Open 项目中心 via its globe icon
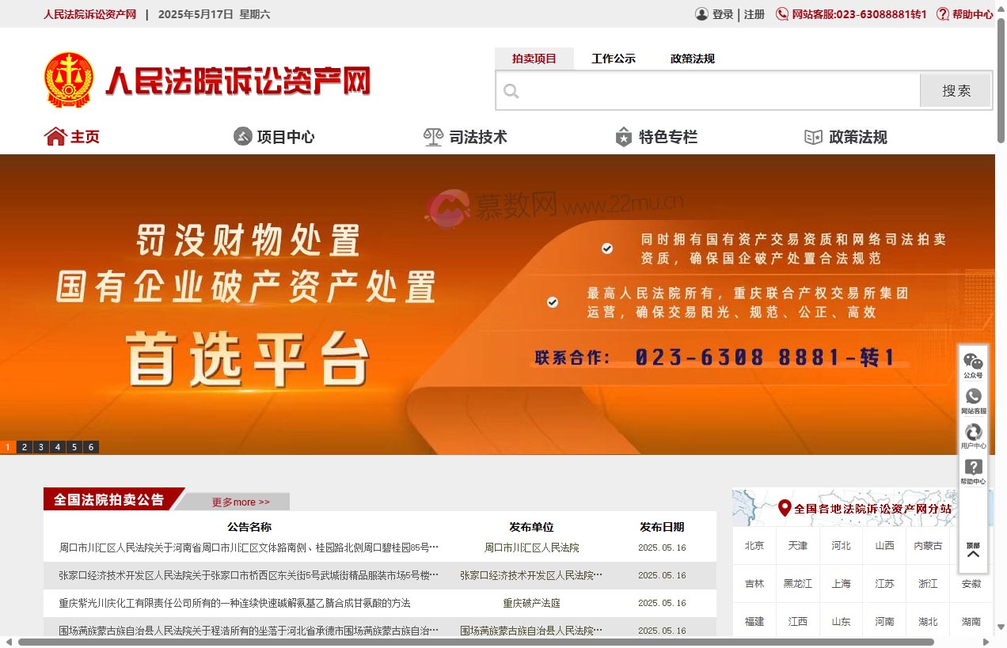 click(x=241, y=136)
